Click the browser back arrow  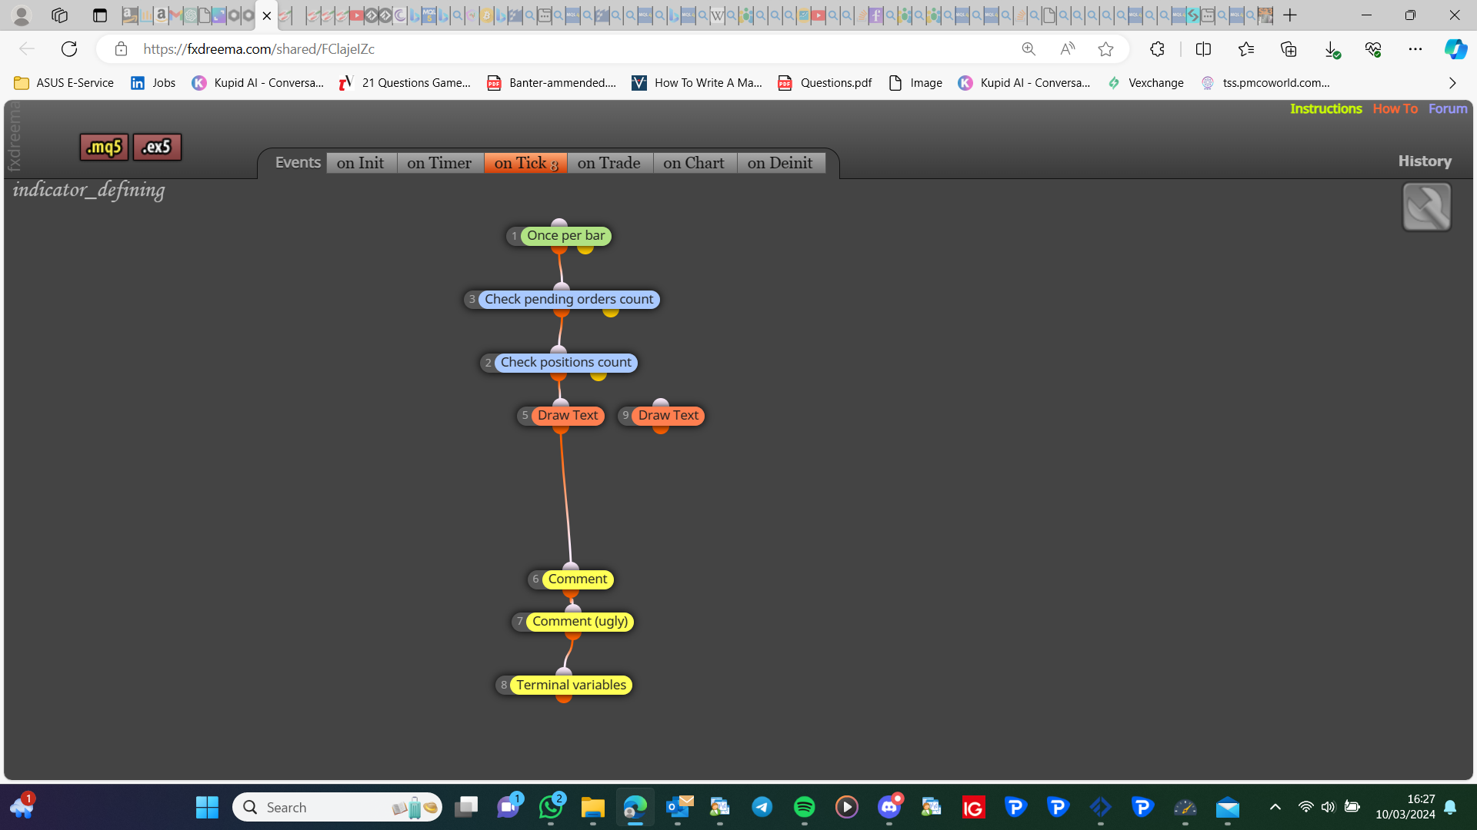click(27, 49)
